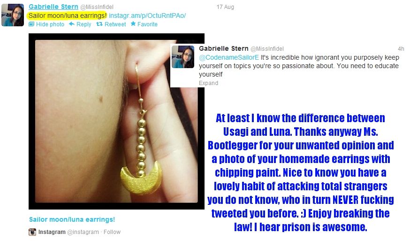Expand the reply tweet to CodenameSailorE

coord(208,83)
